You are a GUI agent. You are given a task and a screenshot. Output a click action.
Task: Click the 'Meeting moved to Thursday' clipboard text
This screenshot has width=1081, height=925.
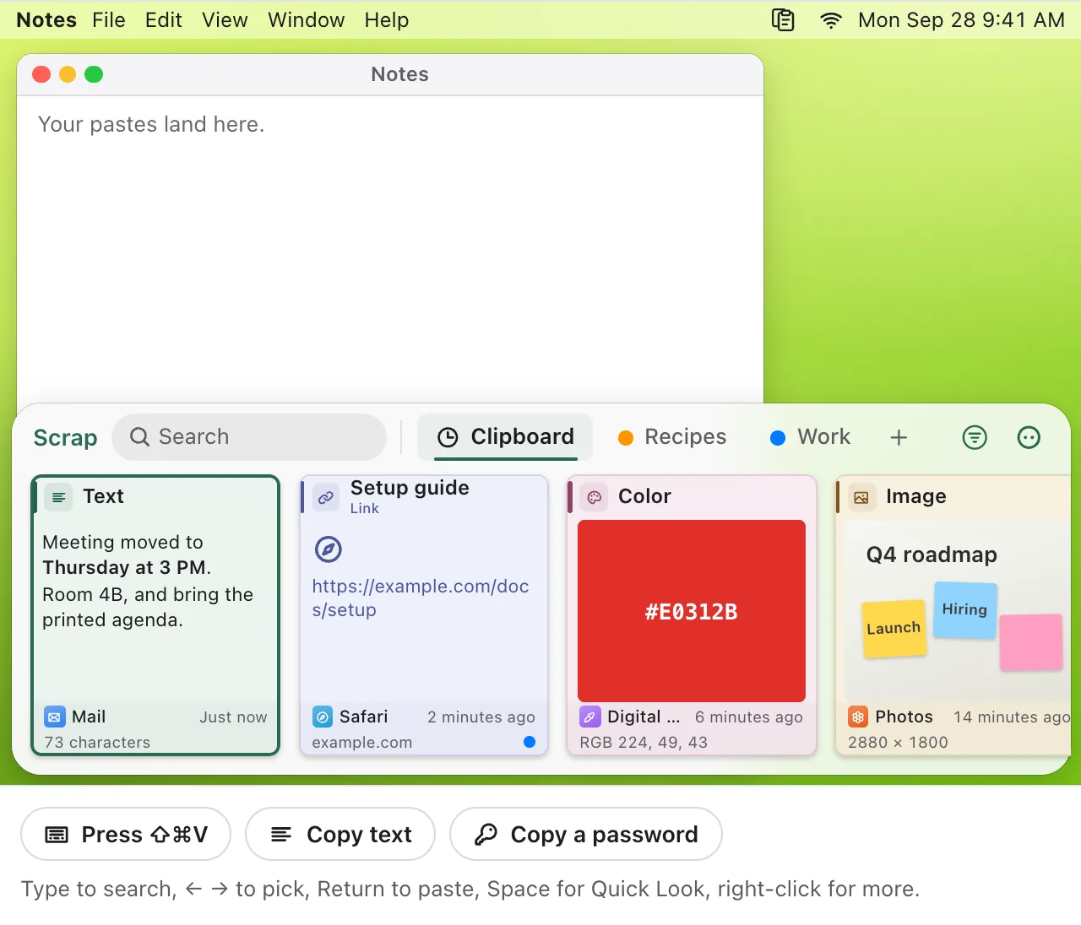click(148, 581)
